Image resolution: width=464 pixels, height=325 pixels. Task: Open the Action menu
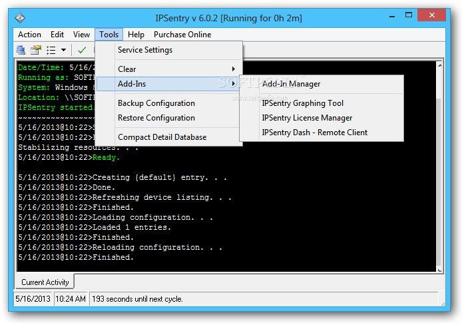(29, 35)
